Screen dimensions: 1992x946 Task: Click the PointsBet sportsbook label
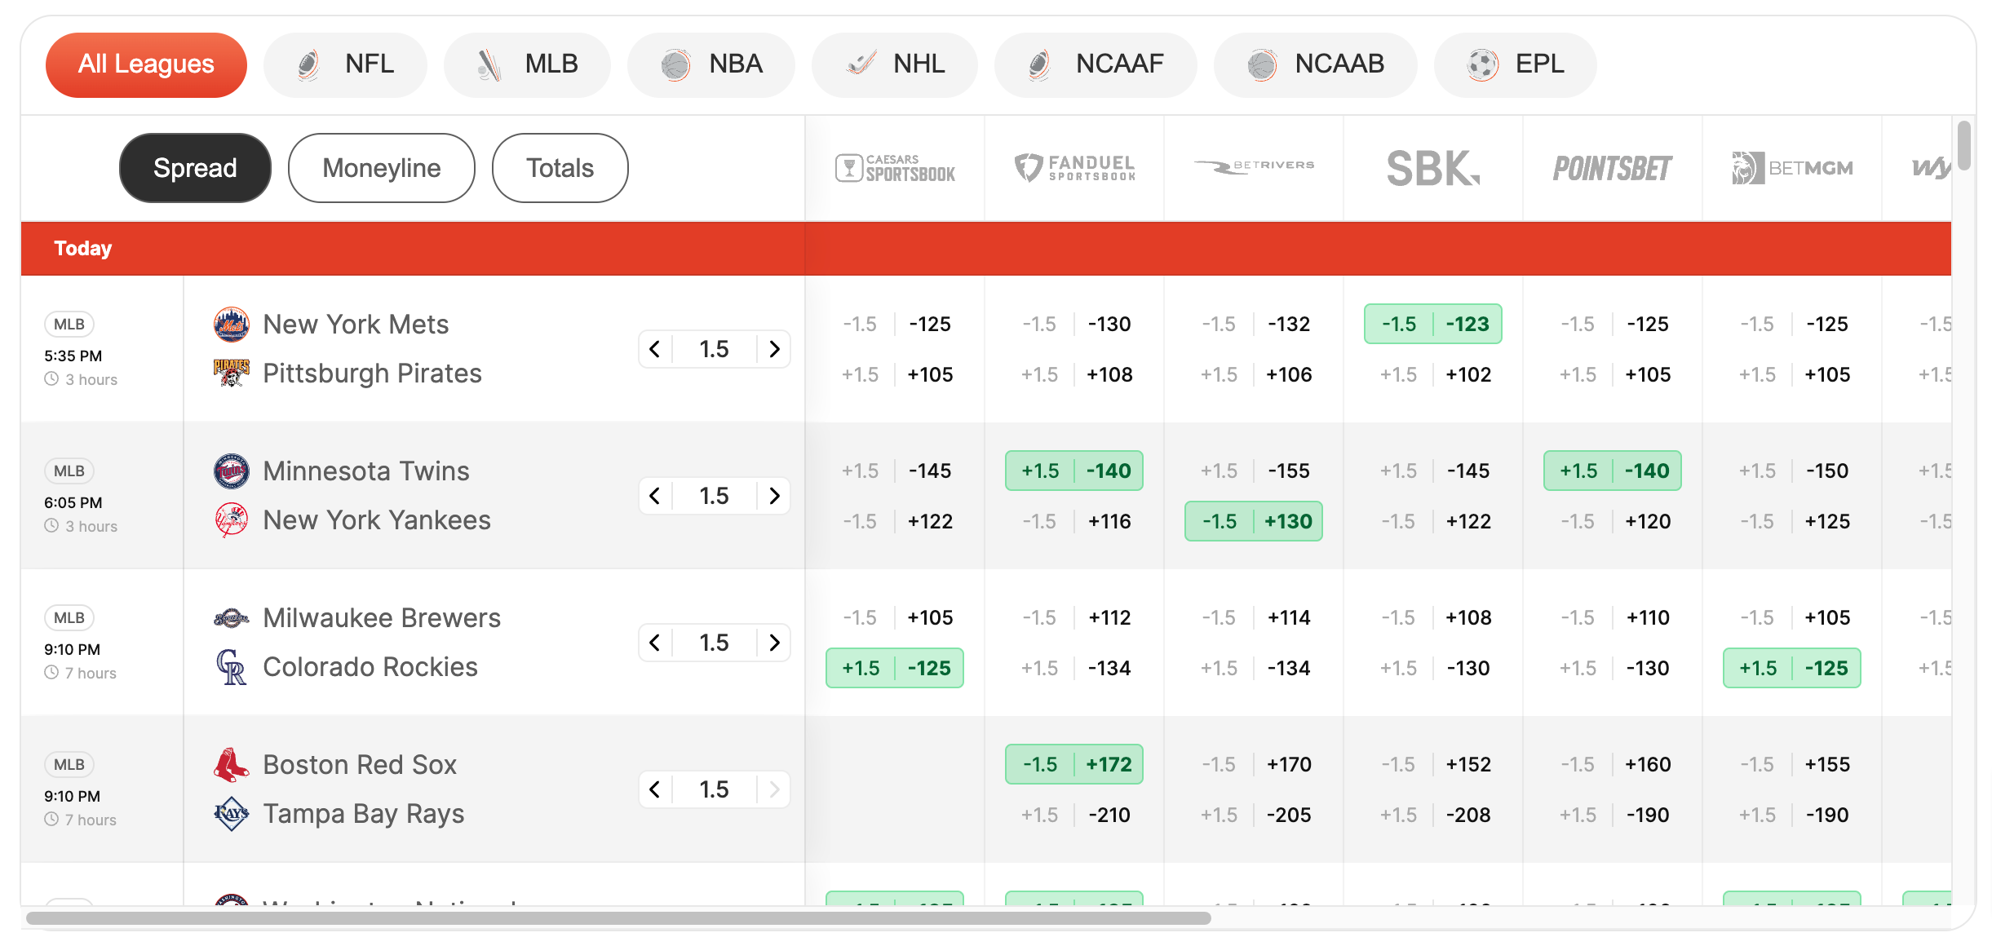tap(1612, 168)
